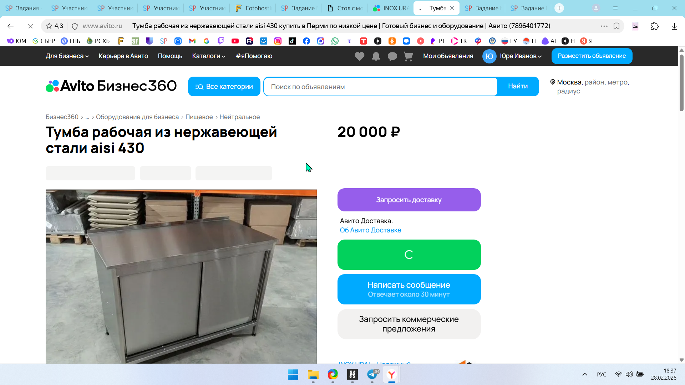Expand the Для бизнеса dropdown
Screen dimensions: 685x385
[x=67, y=56]
